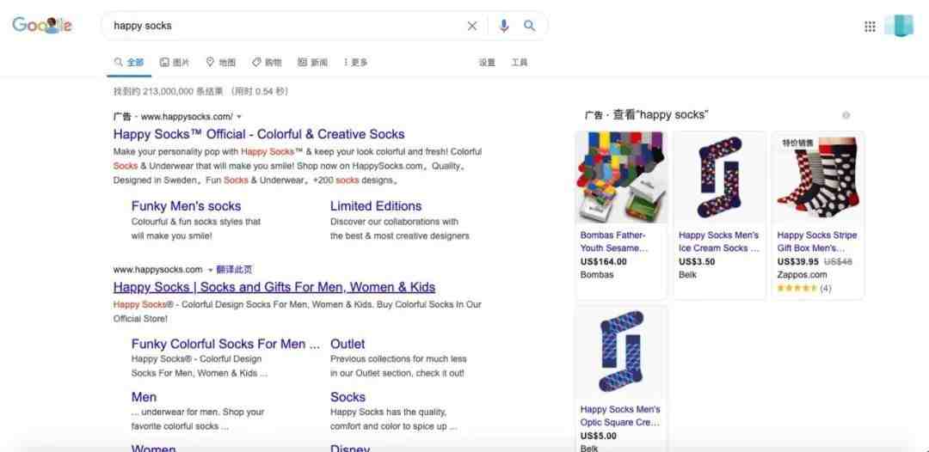Screen dimensions: 929x452
Task: Click the Google logo
Action: 42,26
